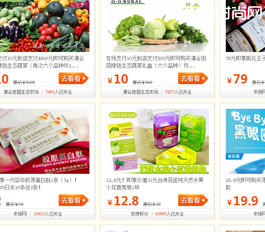Viewport: 265px width, 232px height.
Task: Click 清谷田园生态农场 seller link with 7960 followers
Action: pos(21,92)
